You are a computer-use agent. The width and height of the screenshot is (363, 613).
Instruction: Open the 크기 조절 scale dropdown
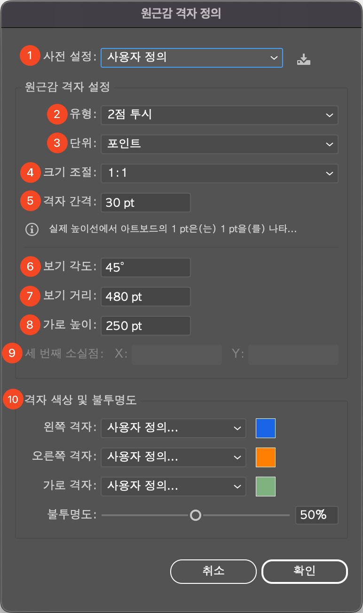click(x=219, y=173)
